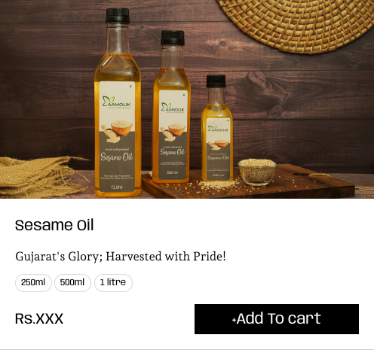Choose the 500ml size pill
The image size is (374, 350).
[72, 283]
